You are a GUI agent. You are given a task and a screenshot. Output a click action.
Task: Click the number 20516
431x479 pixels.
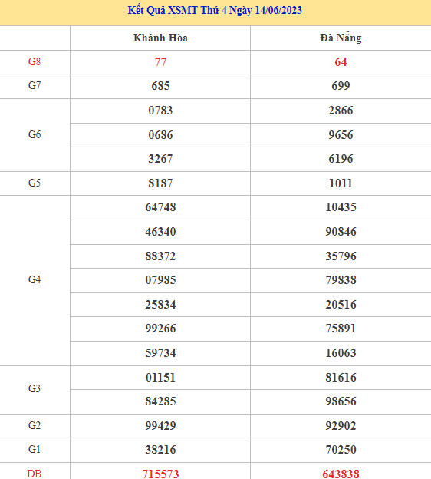click(x=341, y=305)
